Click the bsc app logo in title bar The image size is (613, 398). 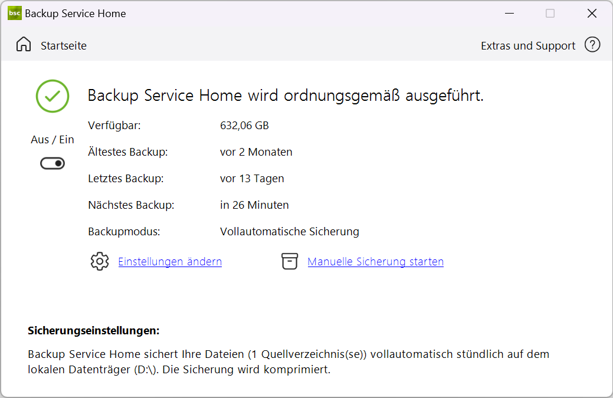pos(14,13)
